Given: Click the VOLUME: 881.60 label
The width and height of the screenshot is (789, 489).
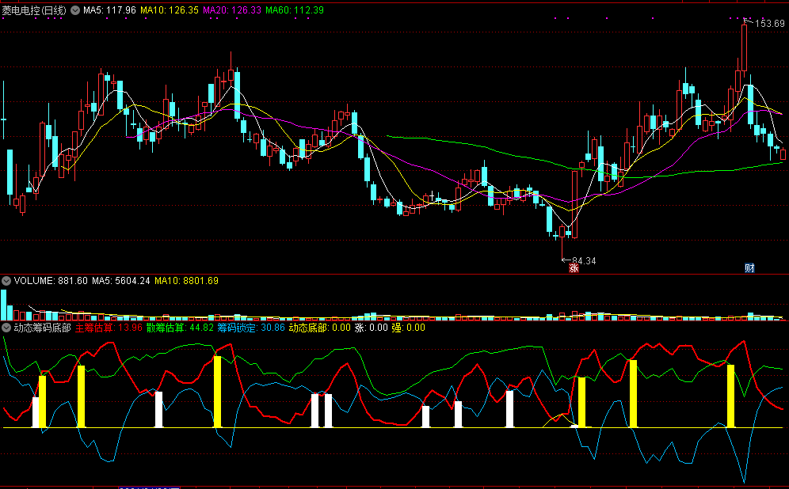Looking at the screenshot, I should click(x=51, y=281).
